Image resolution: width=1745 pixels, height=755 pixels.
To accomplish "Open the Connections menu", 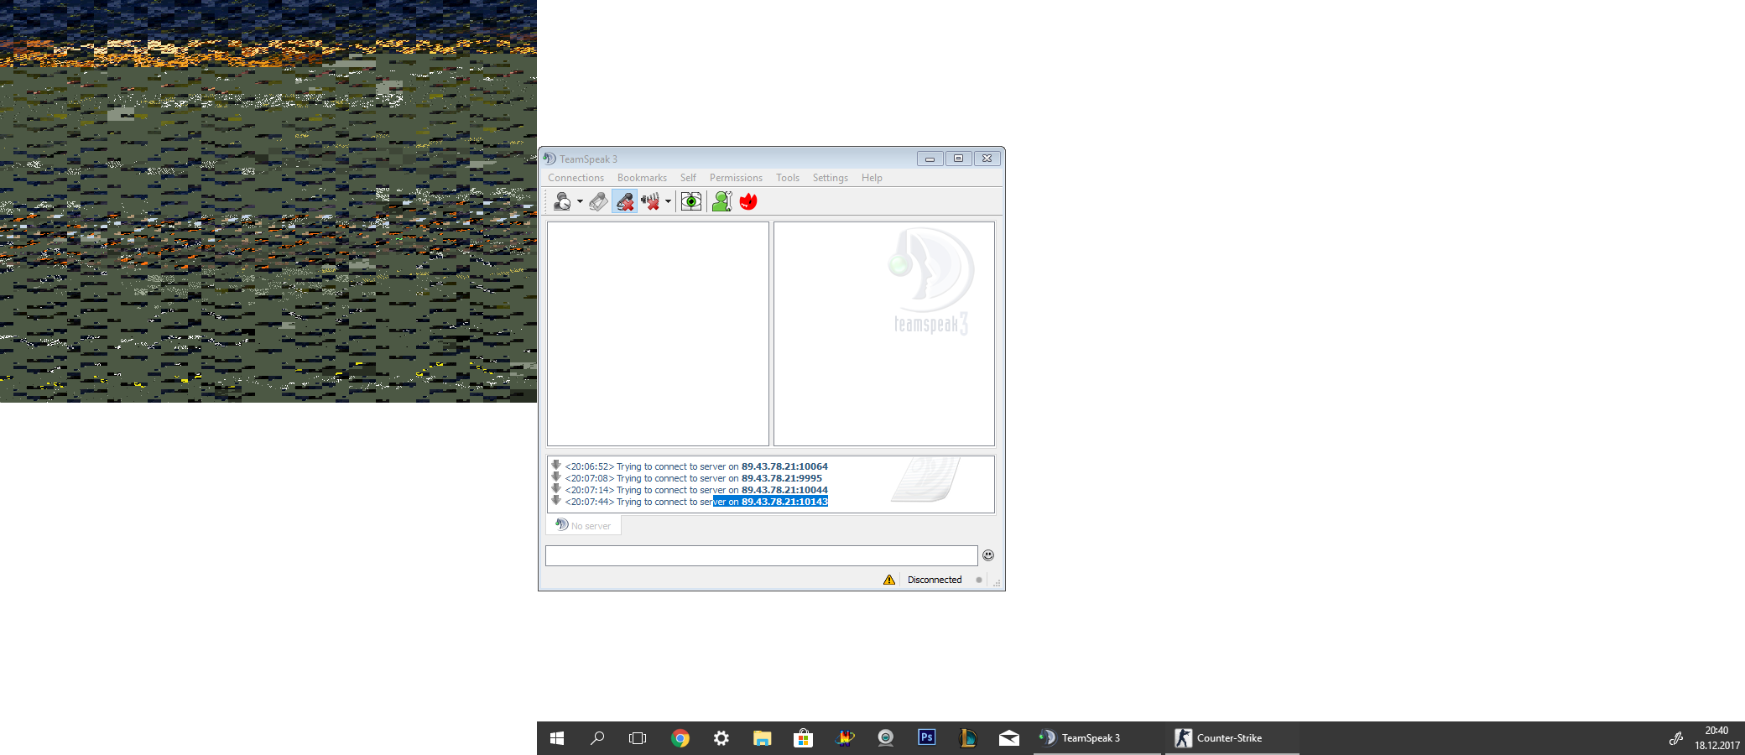I will pyautogui.click(x=576, y=178).
